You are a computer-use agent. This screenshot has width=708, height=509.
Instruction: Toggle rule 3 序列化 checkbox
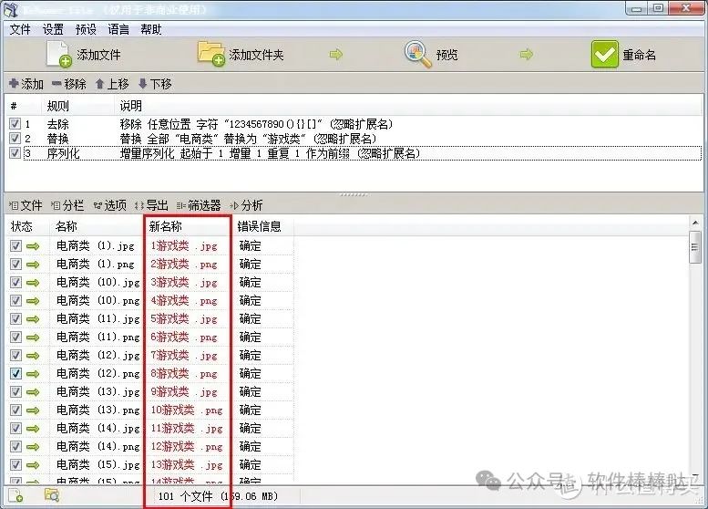(x=15, y=152)
